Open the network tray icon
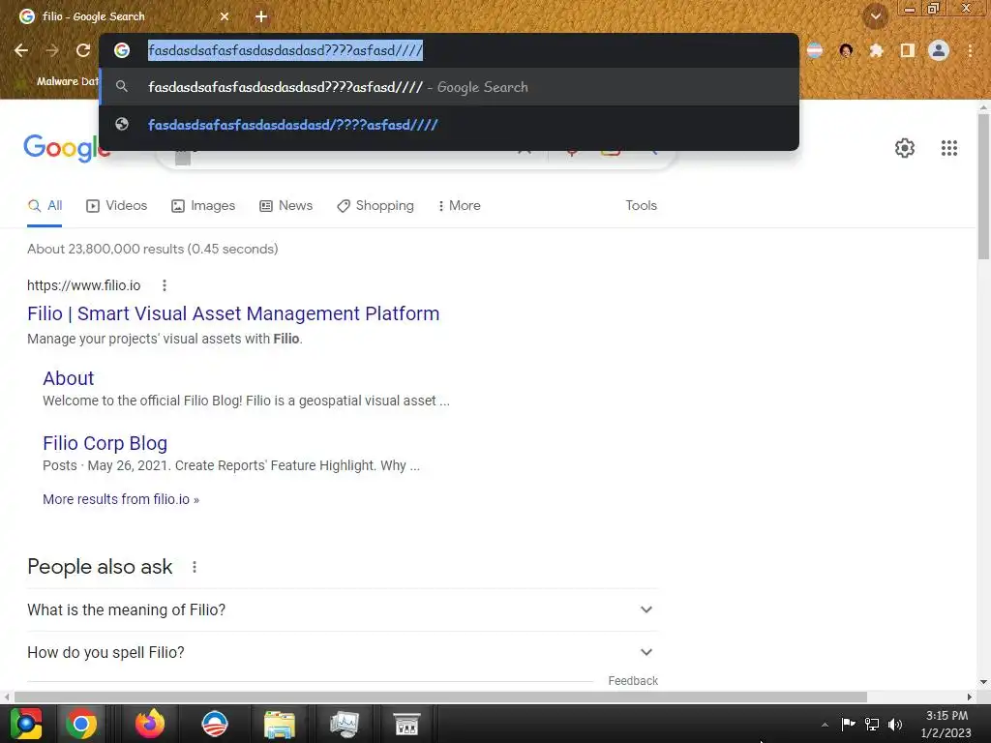The width and height of the screenshot is (991, 743). (x=872, y=724)
